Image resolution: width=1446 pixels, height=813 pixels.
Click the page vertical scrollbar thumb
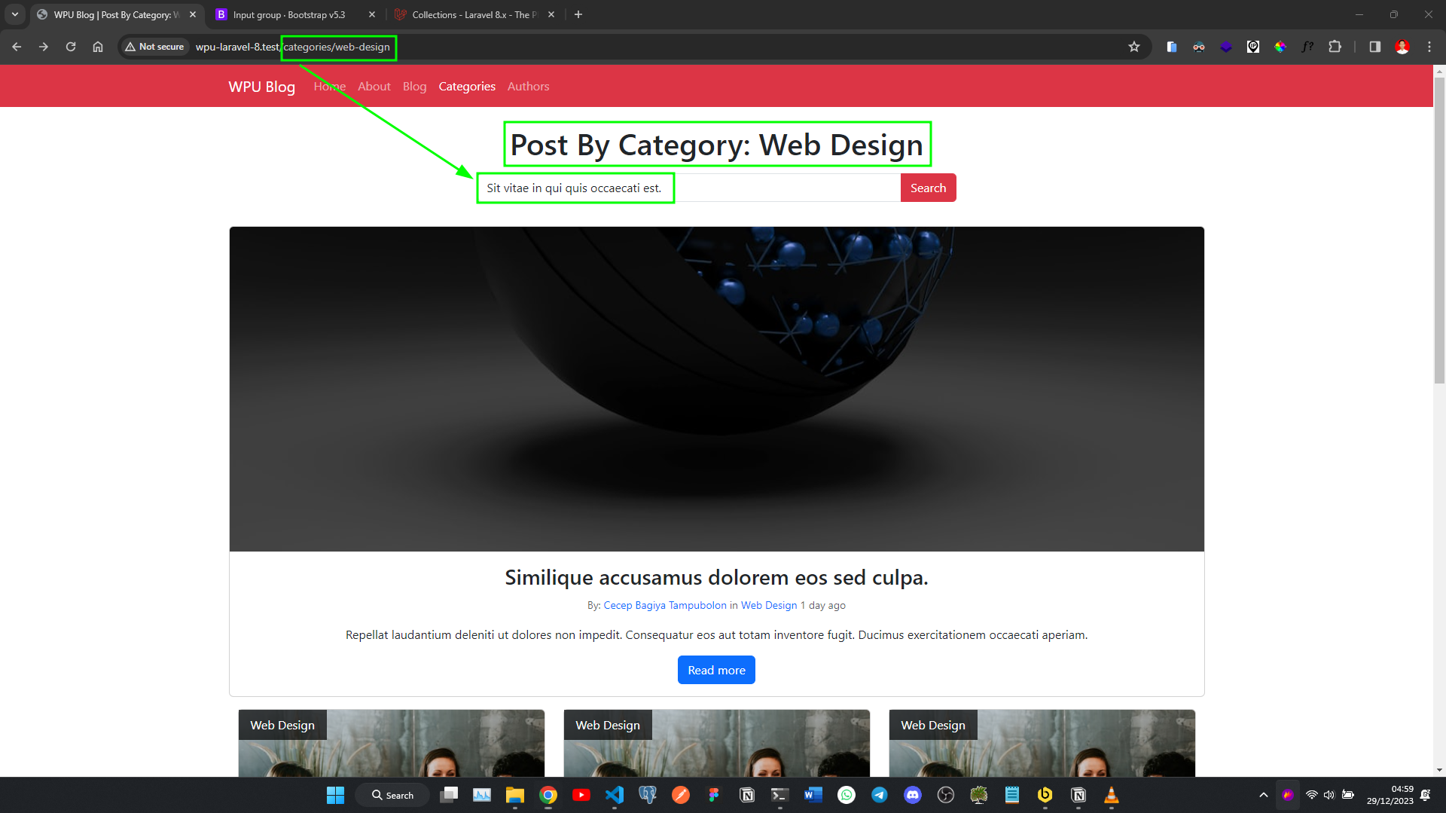[1439, 226]
